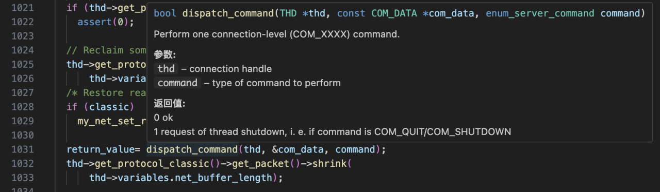Click thd parameter chip in tooltip
Screen dimensions: 660x192
(167, 69)
